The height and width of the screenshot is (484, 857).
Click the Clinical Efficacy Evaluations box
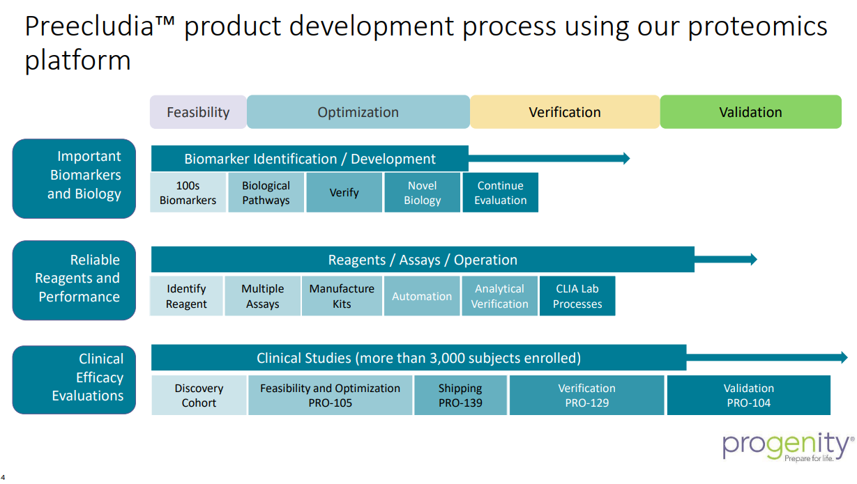(74, 380)
